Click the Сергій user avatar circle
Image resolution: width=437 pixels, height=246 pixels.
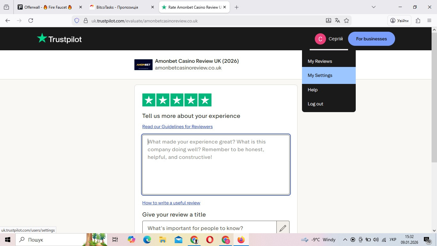(320, 39)
